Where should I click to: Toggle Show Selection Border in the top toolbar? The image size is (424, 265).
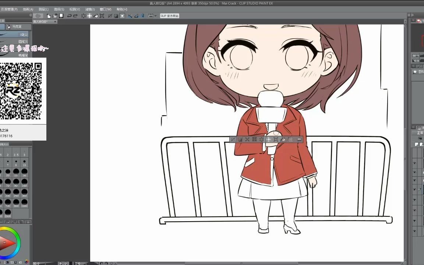click(x=122, y=16)
